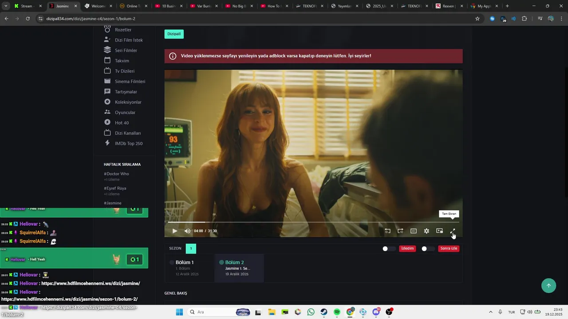Screen dimensions: 568x319
Task: Open Sinema Filmleri sidebar item
Action: point(130,82)
